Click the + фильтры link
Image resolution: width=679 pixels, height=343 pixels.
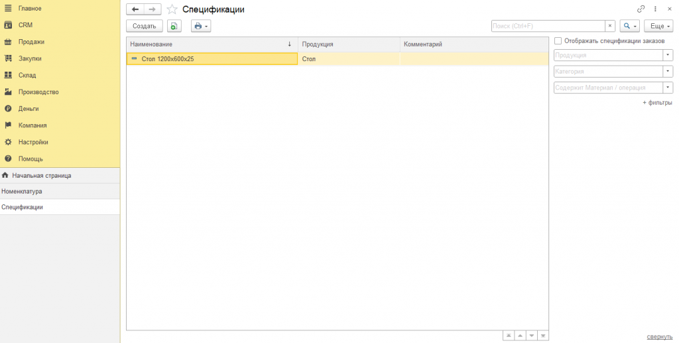pos(657,103)
